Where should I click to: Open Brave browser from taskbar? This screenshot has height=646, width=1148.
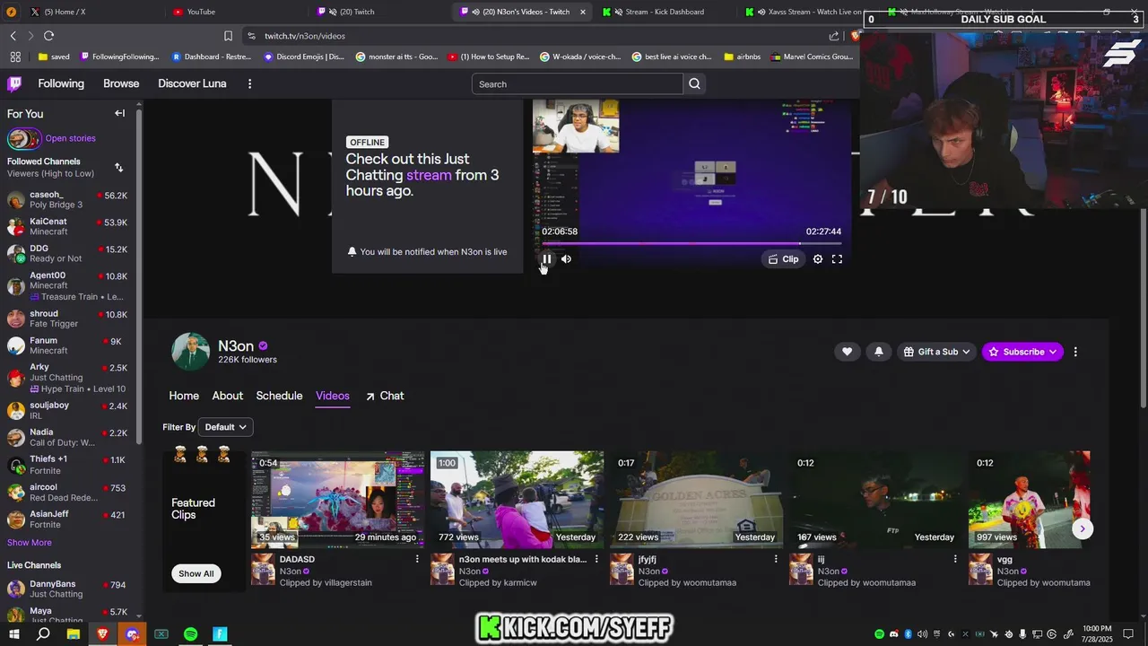point(102,634)
